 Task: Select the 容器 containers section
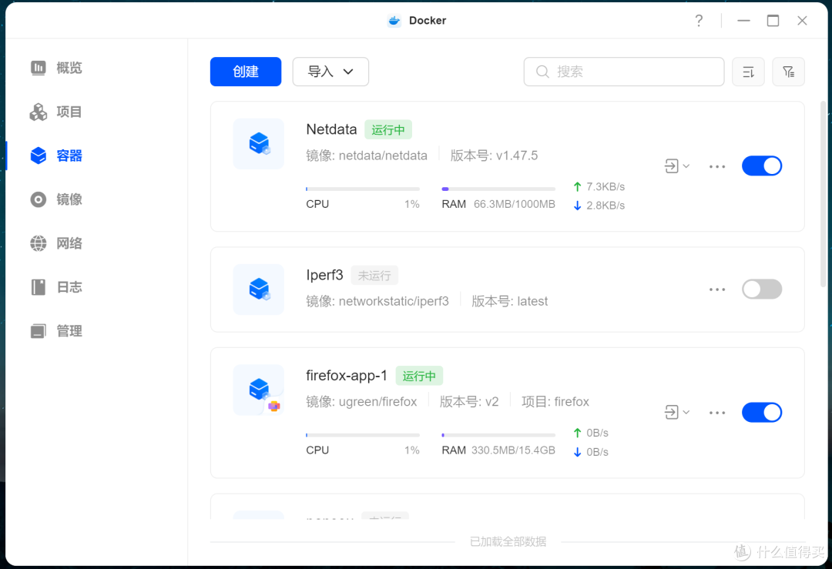point(55,156)
